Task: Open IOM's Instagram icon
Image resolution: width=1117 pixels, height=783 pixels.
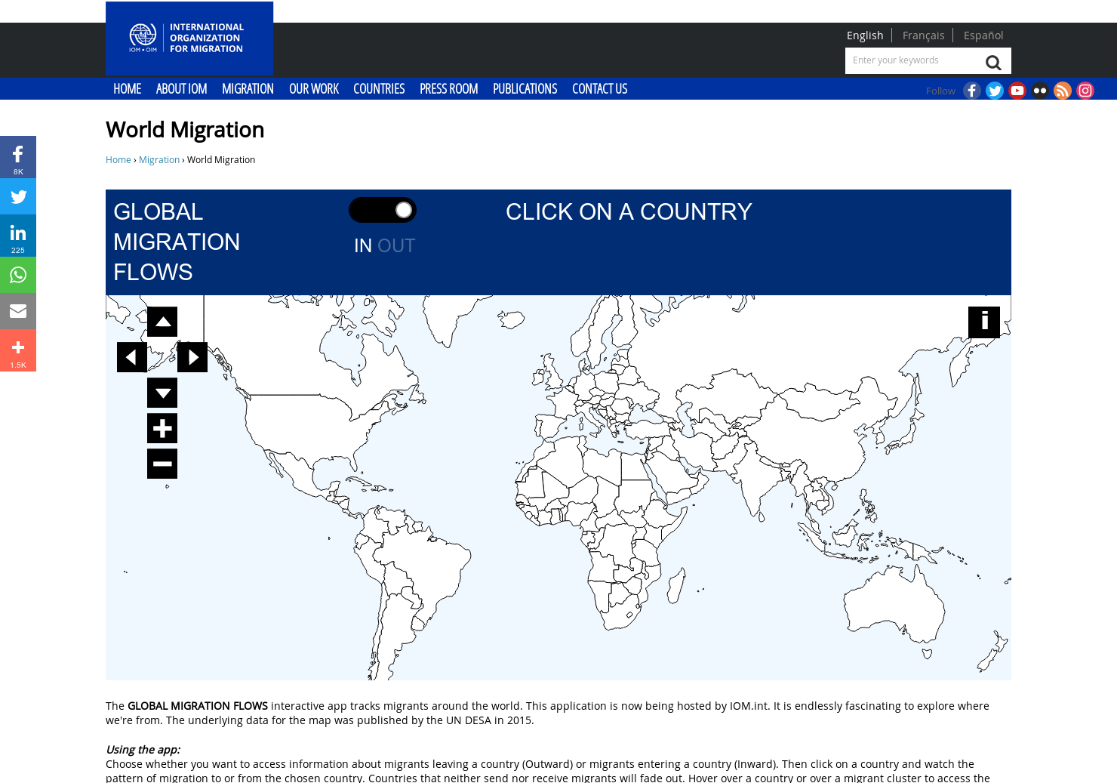Action: click(1085, 90)
